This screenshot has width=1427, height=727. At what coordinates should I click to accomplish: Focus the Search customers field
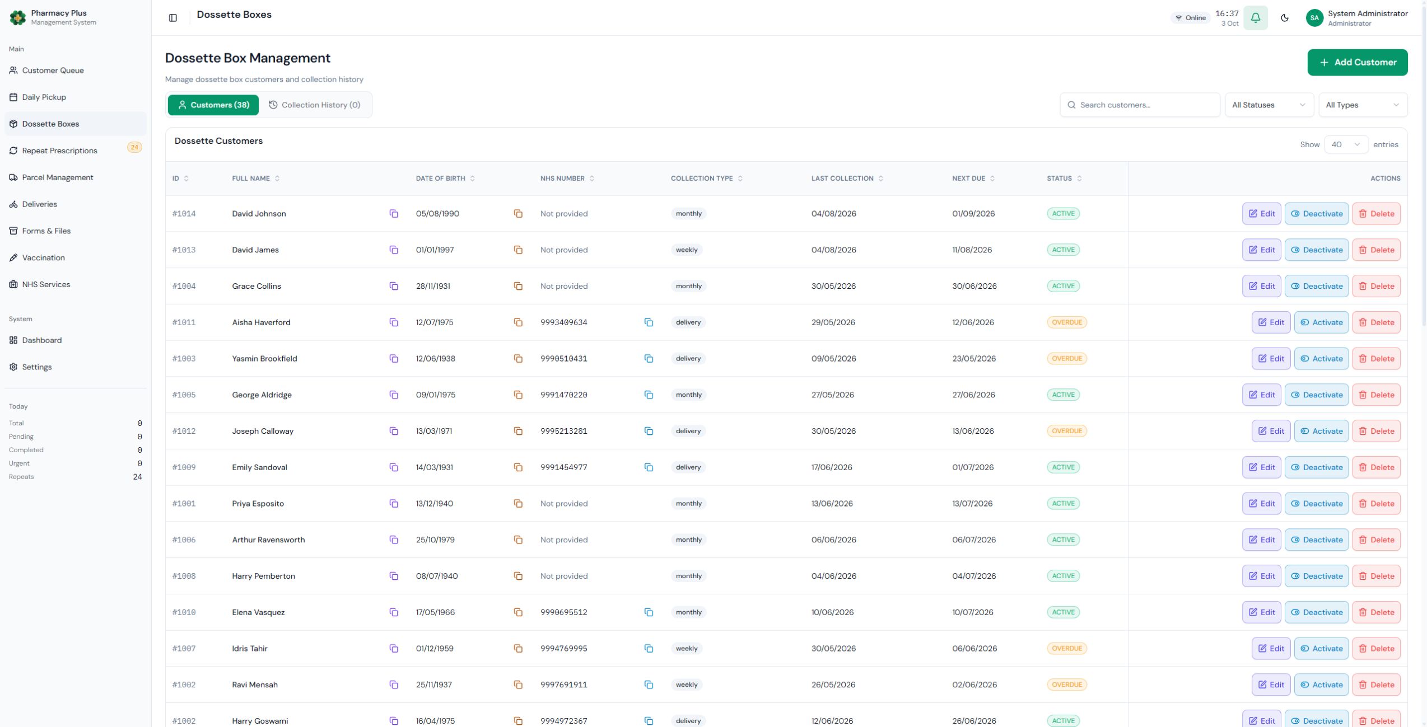coord(1140,105)
